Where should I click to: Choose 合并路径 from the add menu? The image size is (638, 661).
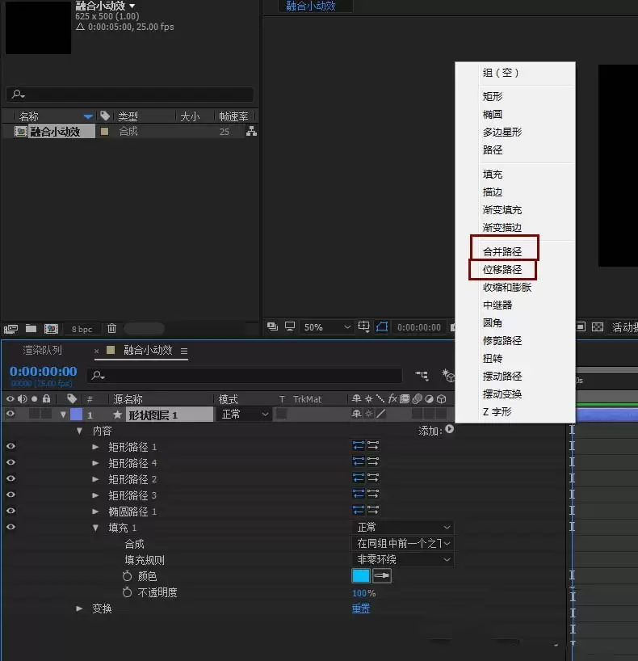(502, 251)
